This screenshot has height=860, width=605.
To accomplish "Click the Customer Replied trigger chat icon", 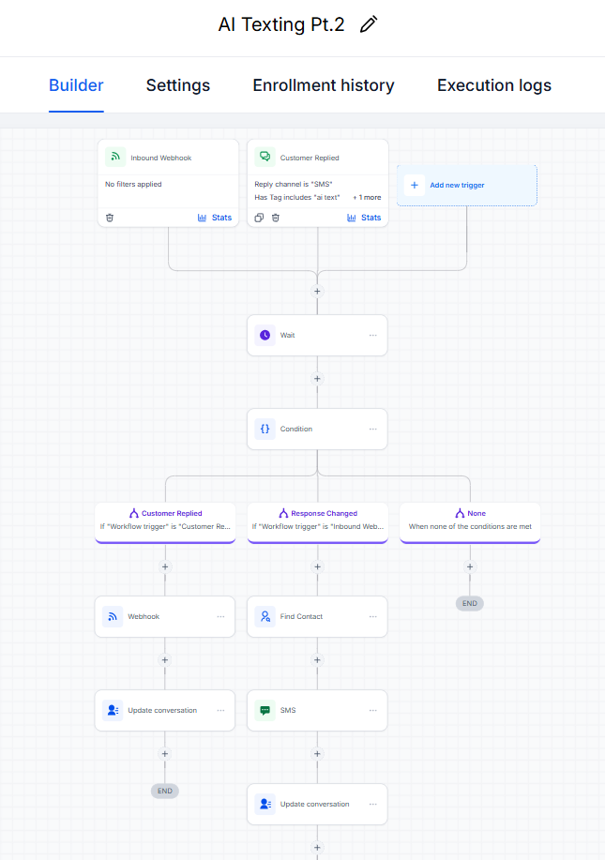I will (265, 157).
